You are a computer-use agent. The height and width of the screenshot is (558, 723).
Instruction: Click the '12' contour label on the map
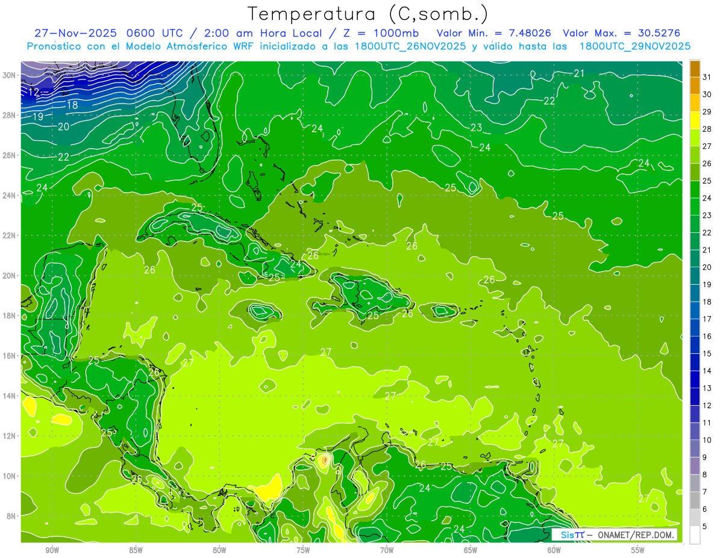click(x=34, y=92)
